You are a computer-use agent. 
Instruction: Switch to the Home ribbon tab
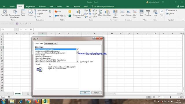coord(12,6)
